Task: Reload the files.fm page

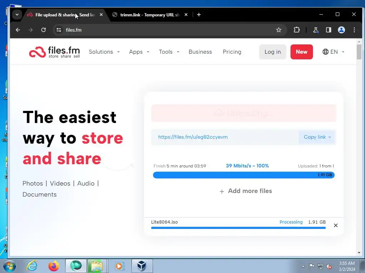Action: coord(43,30)
